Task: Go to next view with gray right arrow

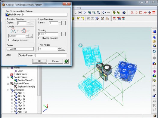Action: pyautogui.click(x=108, y=13)
